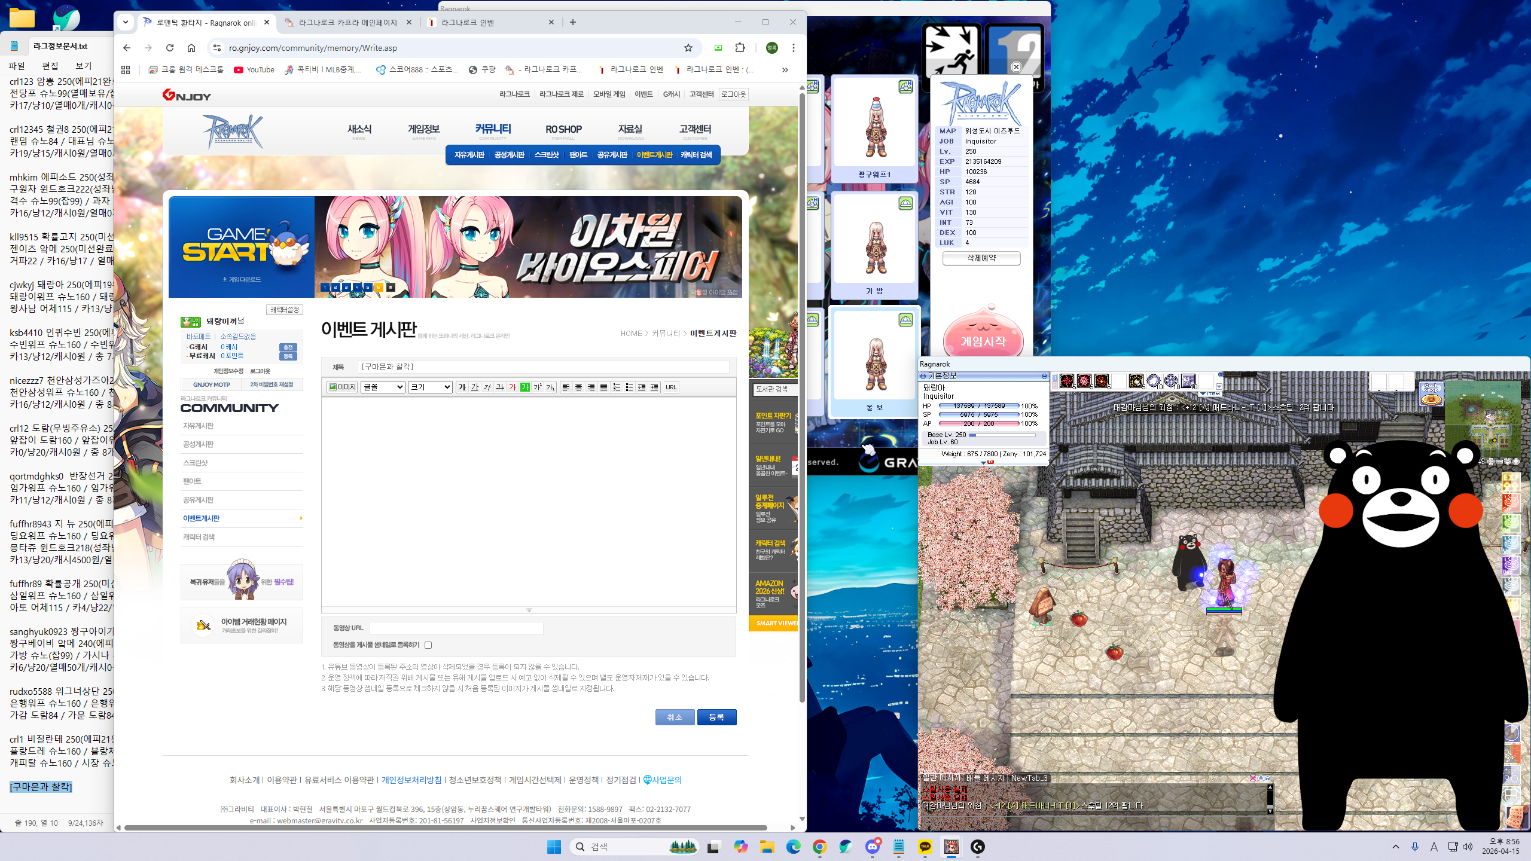Click the strikethrough text icon

pyautogui.click(x=500, y=387)
